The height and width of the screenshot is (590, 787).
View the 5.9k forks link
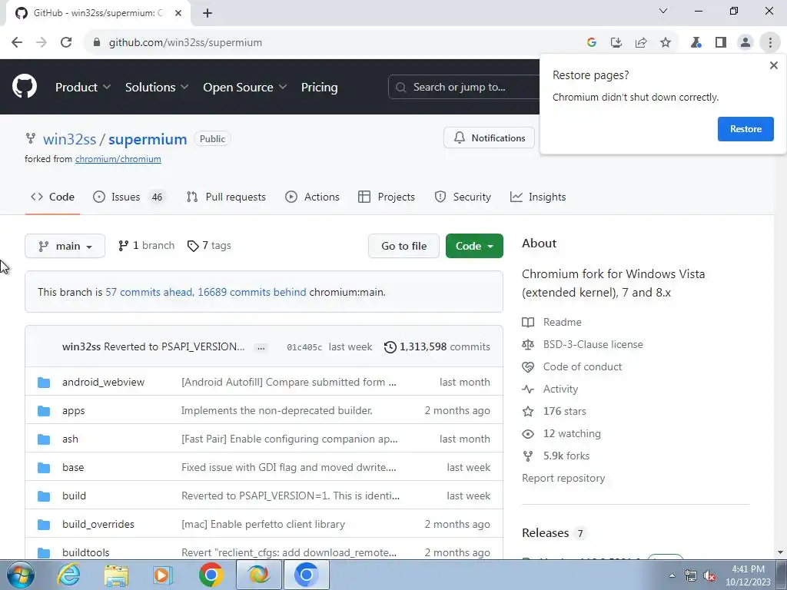point(556,456)
